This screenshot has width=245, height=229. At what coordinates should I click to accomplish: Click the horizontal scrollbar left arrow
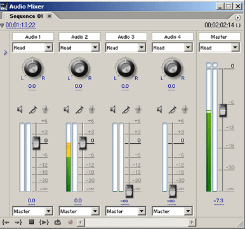click(x=81, y=222)
